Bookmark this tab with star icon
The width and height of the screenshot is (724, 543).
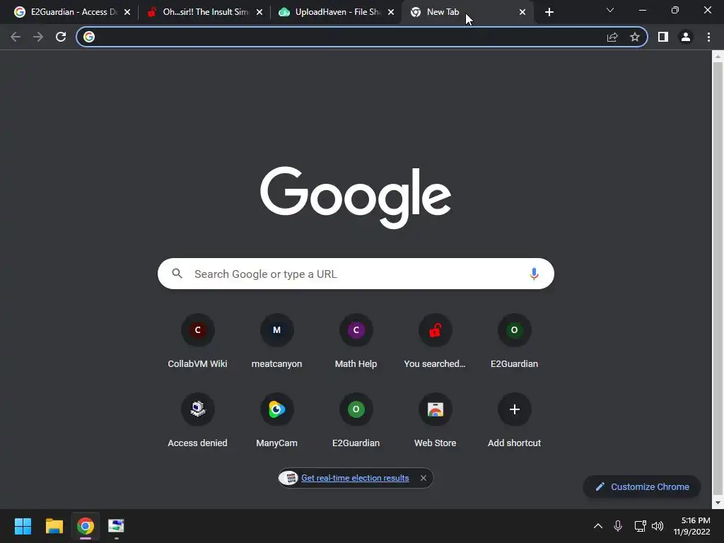(x=635, y=37)
